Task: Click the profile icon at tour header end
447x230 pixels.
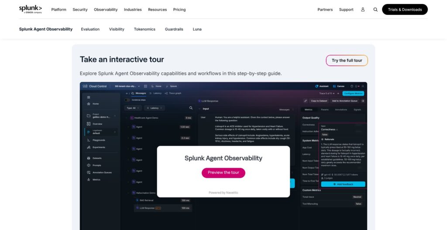Action: pos(363,86)
